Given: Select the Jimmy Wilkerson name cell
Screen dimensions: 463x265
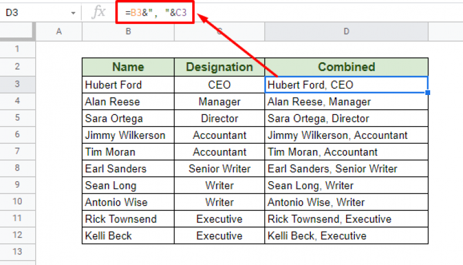Looking at the screenshot, I should coord(128,135).
